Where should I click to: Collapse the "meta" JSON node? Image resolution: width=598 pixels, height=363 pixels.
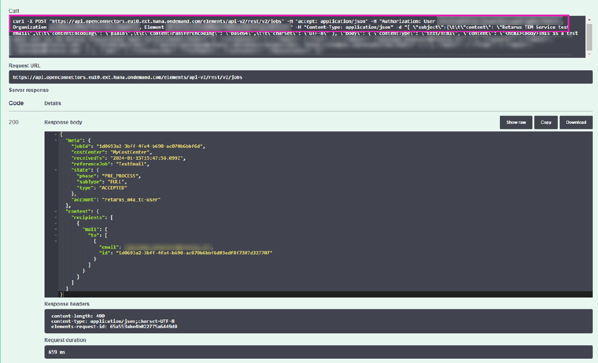56,140
